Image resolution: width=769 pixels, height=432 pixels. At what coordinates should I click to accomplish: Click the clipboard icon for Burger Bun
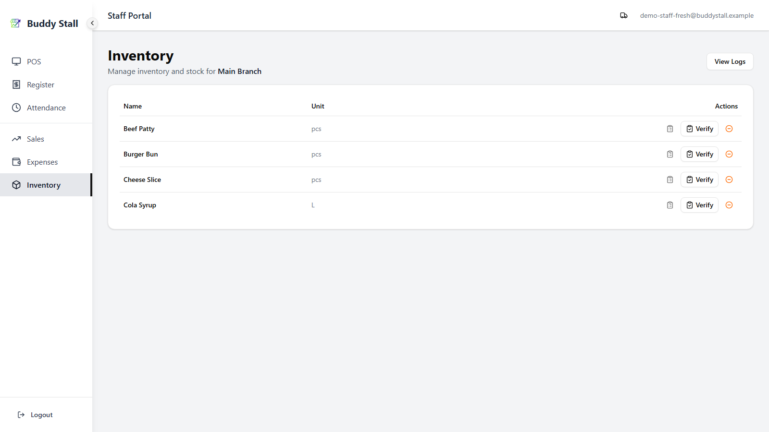point(670,154)
